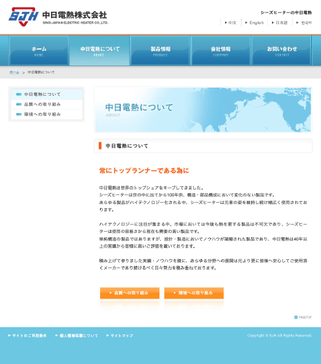Open the ホーム navigation tab

click(39, 50)
